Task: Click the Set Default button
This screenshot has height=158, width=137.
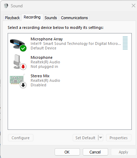Action: tap(86, 138)
